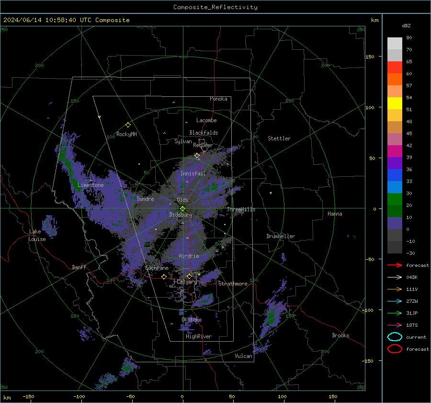Image resolution: width=431 pixels, height=403 pixels.
Task: Click the Sundre town label
Action: [146, 198]
